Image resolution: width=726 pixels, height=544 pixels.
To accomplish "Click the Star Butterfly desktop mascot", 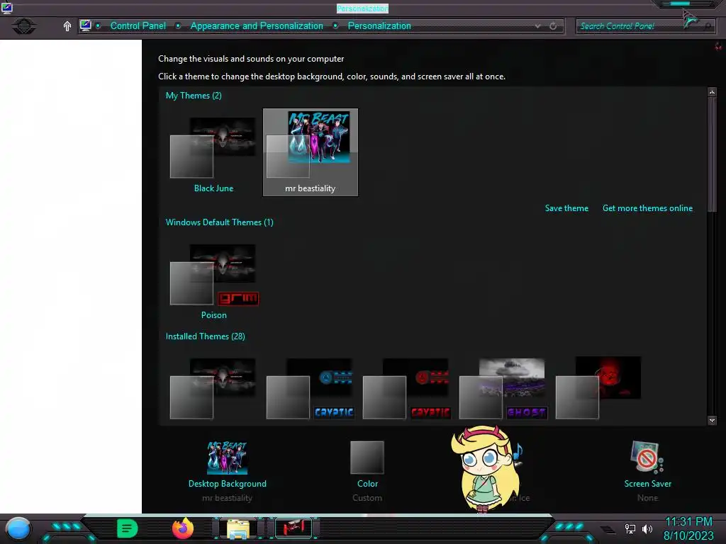I will pos(484,468).
